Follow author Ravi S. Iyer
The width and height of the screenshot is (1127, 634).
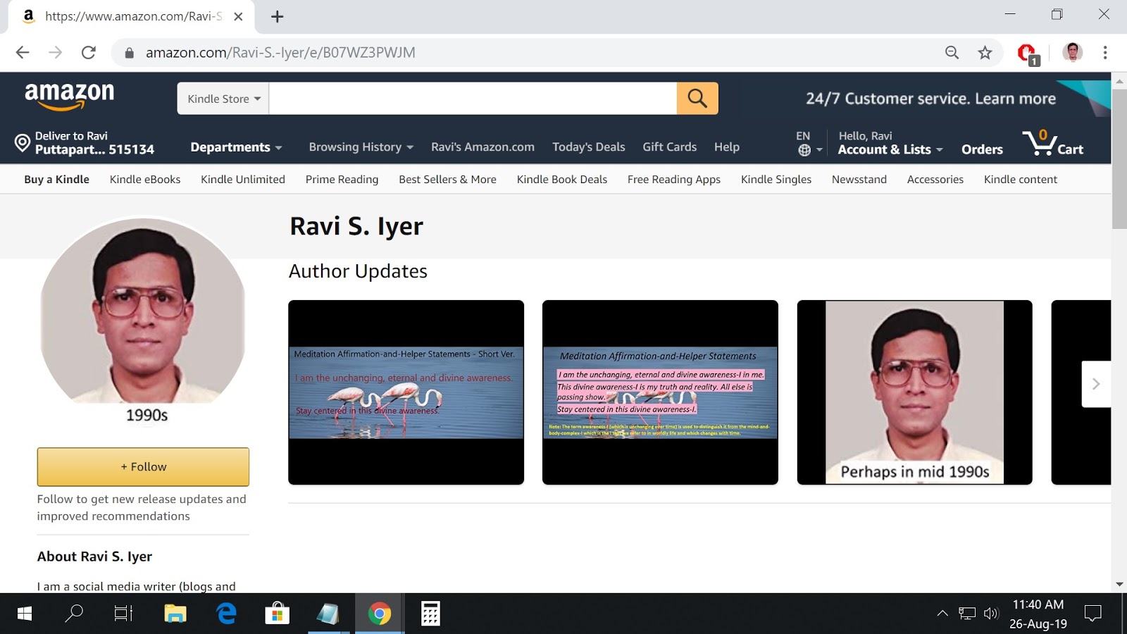tap(143, 467)
